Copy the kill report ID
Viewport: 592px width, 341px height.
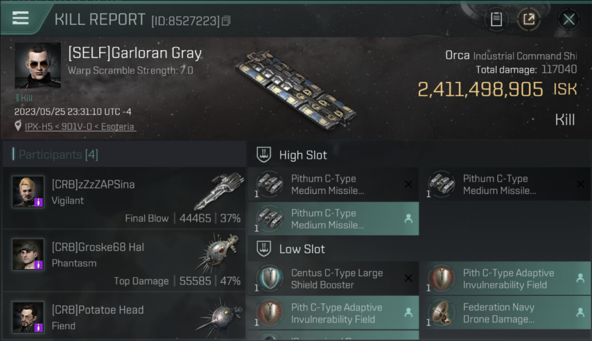[x=226, y=21]
